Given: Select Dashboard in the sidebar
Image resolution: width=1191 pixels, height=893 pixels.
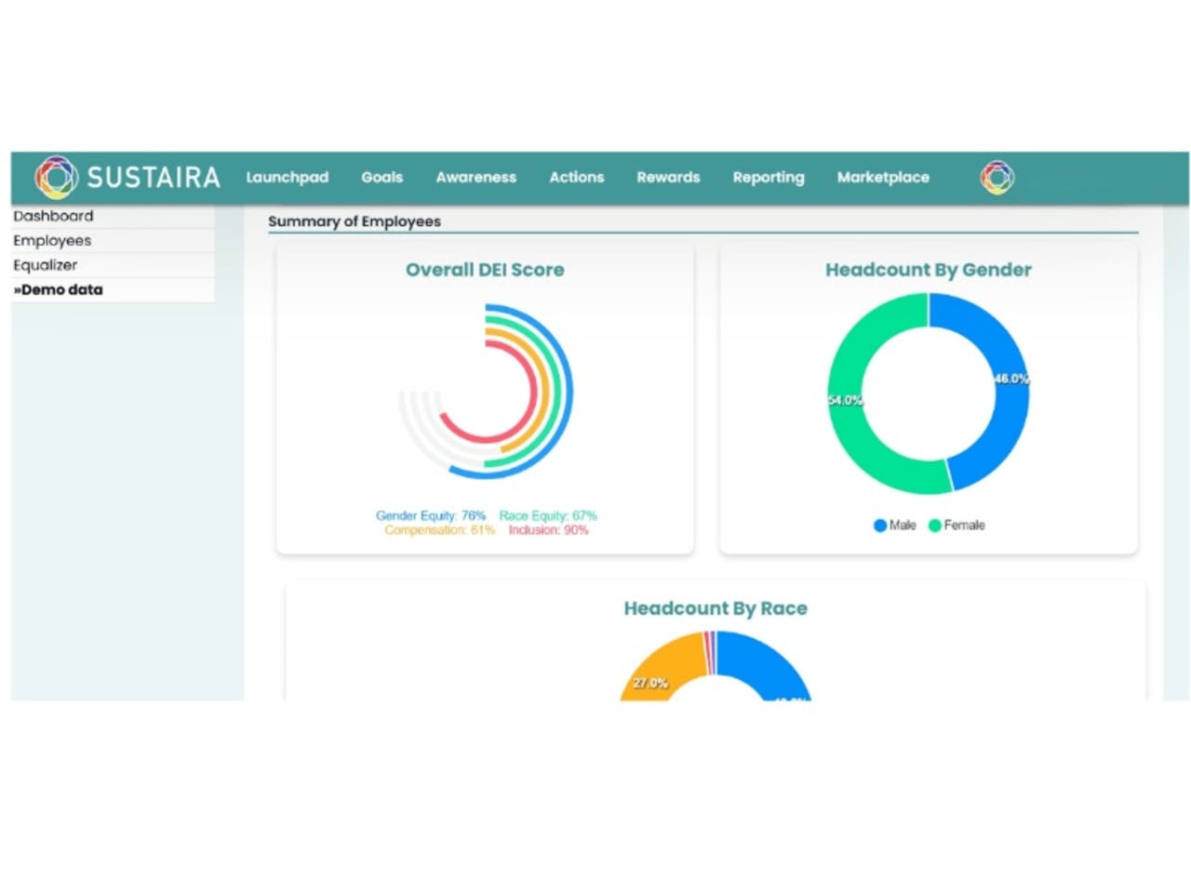Looking at the screenshot, I should coord(113,216).
